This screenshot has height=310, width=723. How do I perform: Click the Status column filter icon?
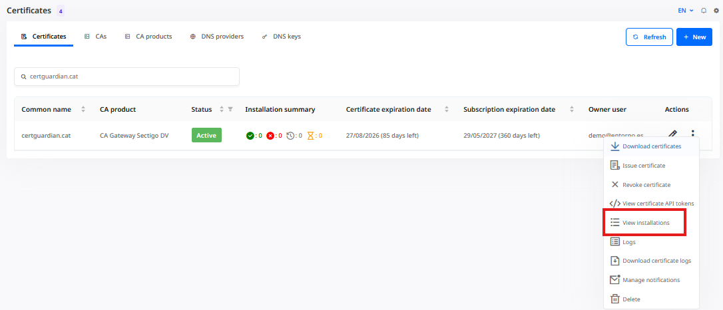tap(230, 110)
